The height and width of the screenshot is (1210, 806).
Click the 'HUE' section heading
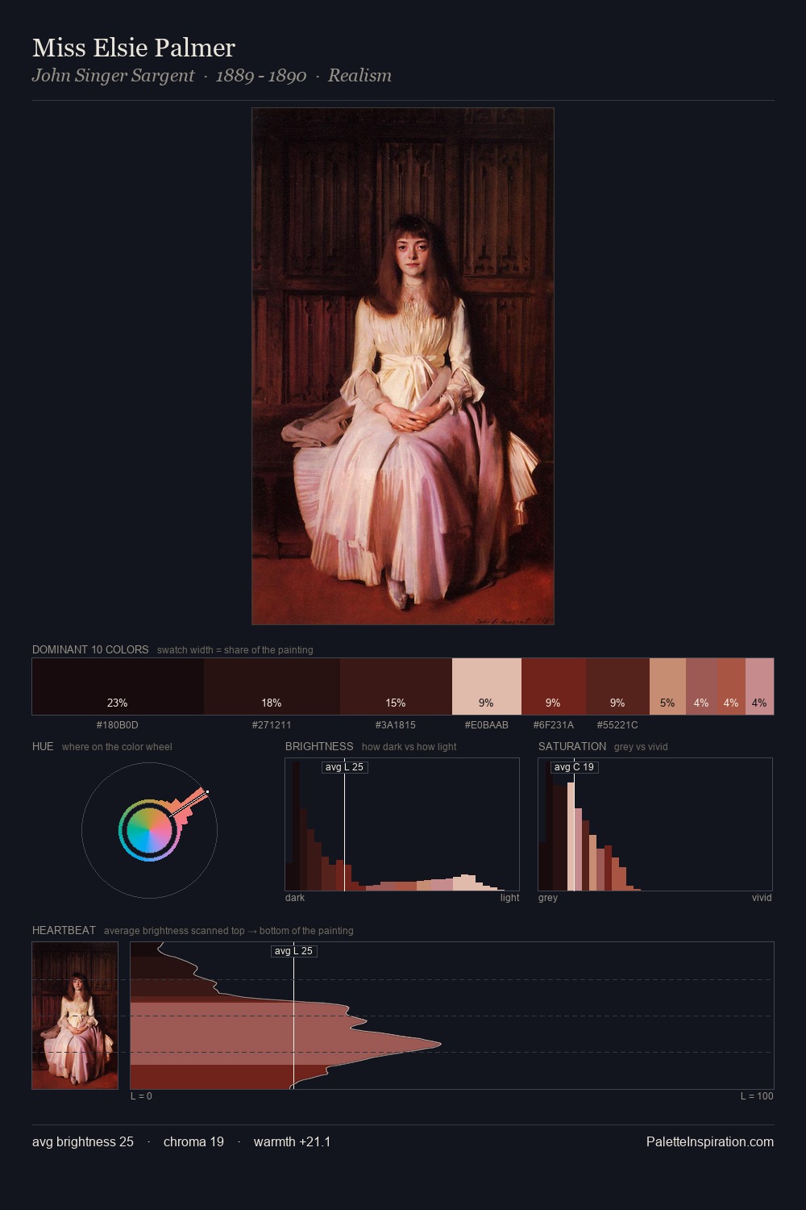point(43,746)
